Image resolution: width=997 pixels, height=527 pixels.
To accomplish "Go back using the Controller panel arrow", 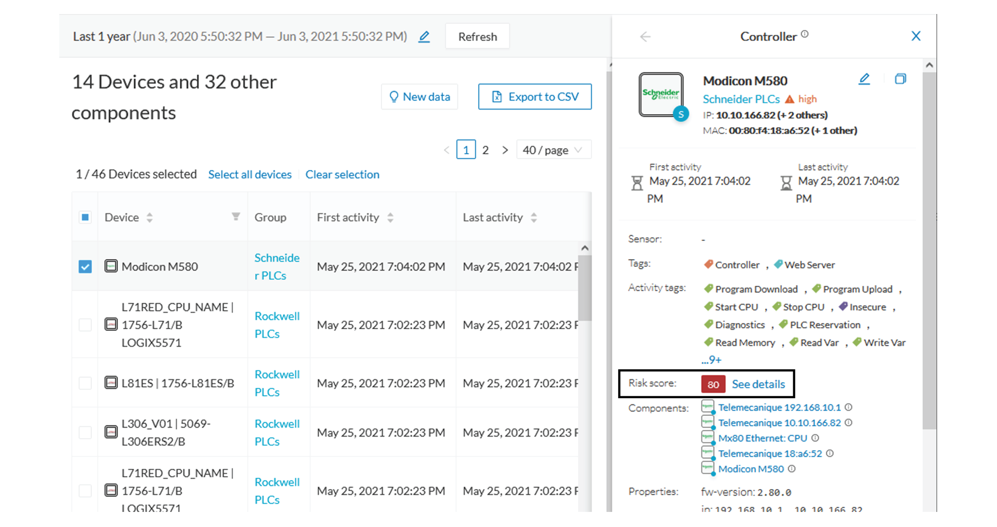I will 645,36.
